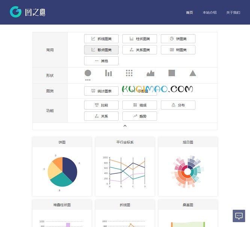
Task: Open the 首页 nav link
Action: [190, 12]
